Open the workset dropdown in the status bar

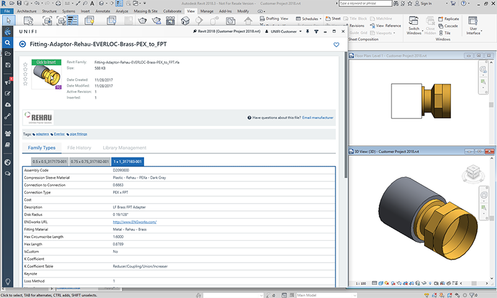coord(233,295)
